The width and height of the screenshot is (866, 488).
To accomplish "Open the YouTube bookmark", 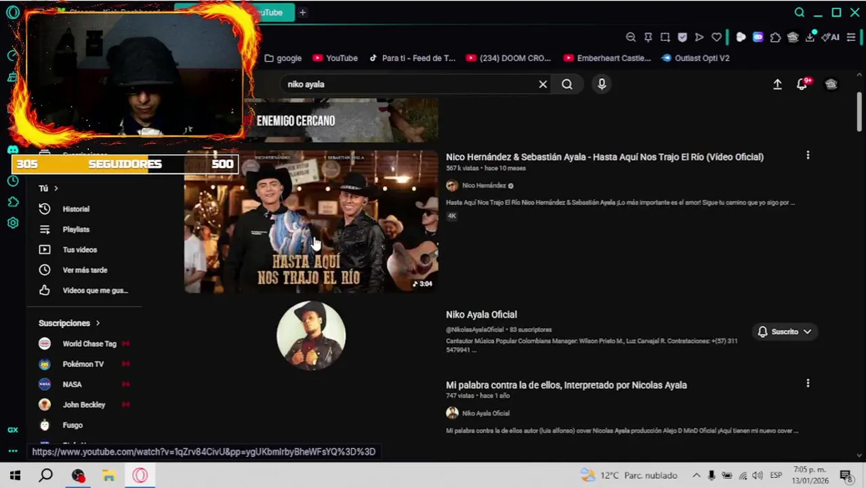I will click(335, 58).
